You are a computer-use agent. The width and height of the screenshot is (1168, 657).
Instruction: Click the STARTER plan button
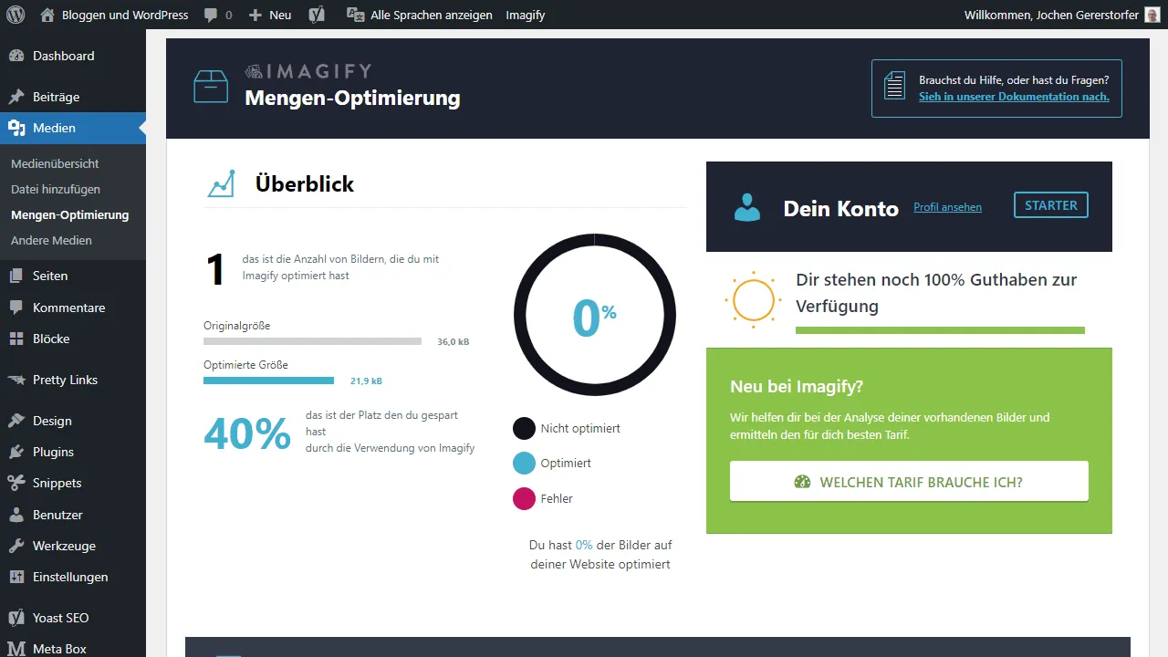[x=1051, y=205]
